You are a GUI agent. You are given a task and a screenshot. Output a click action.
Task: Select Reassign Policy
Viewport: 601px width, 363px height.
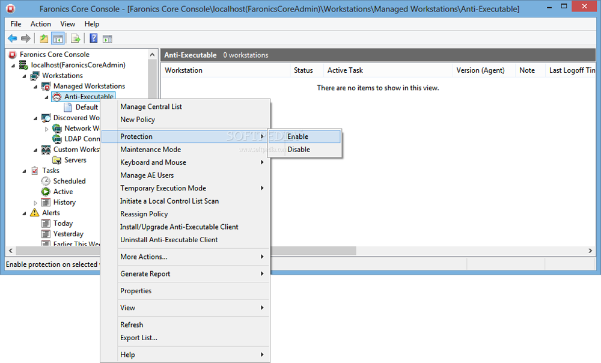point(186,214)
